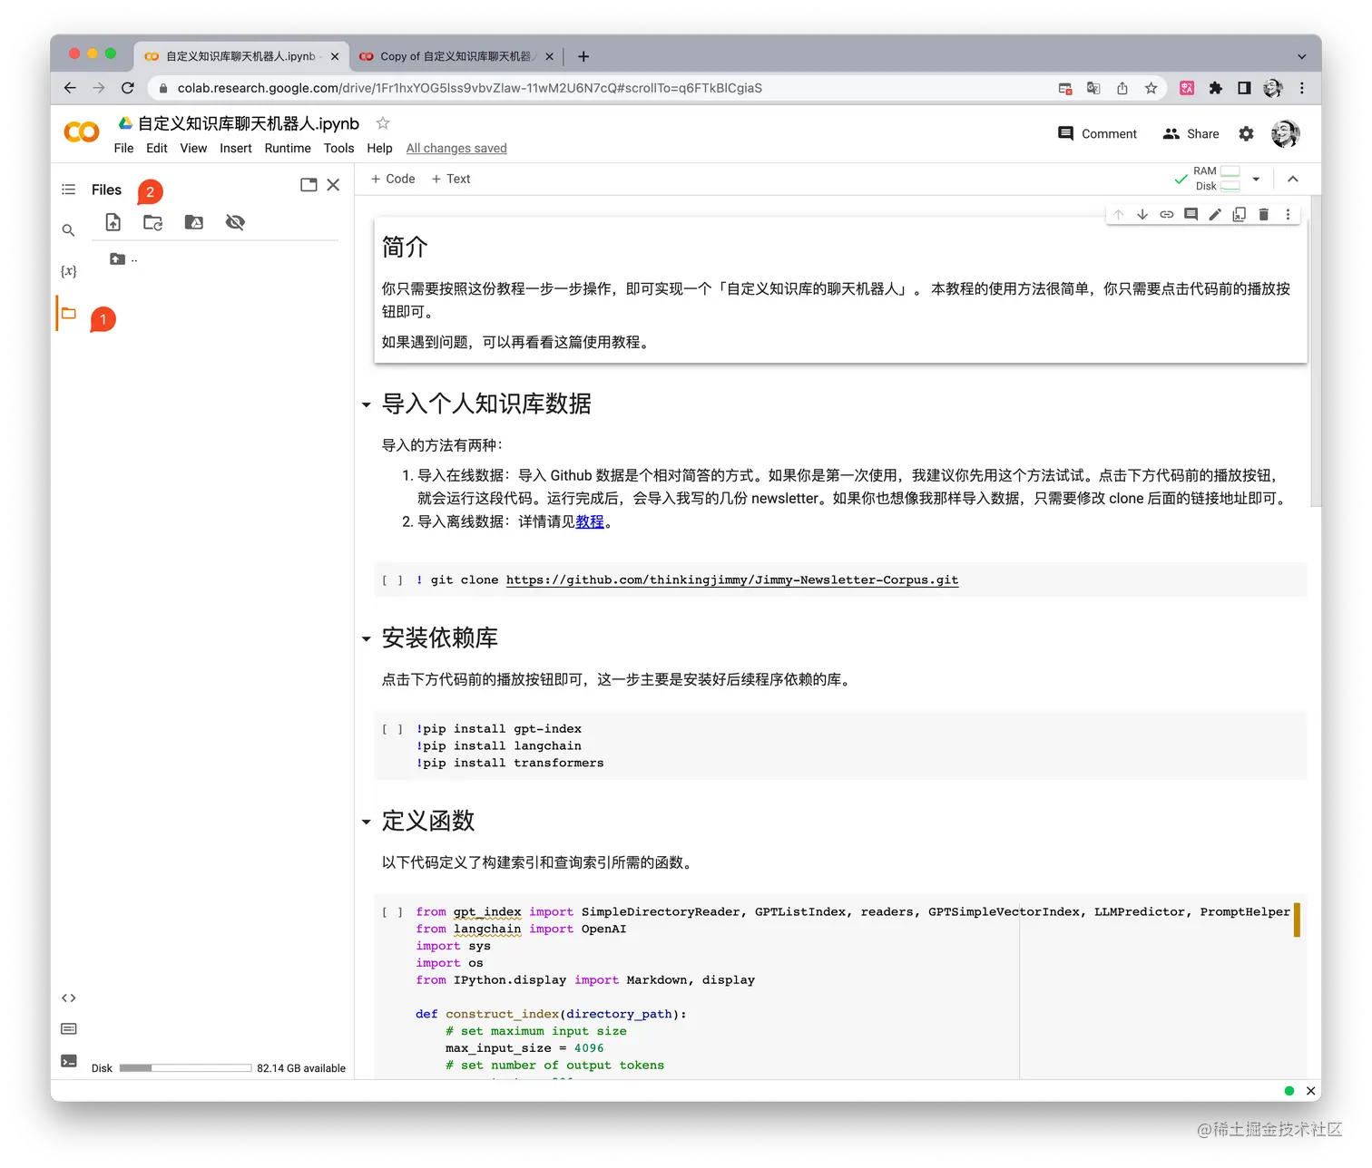Close the Files side panel
This screenshot has width=1372, height=1168.
333,185
